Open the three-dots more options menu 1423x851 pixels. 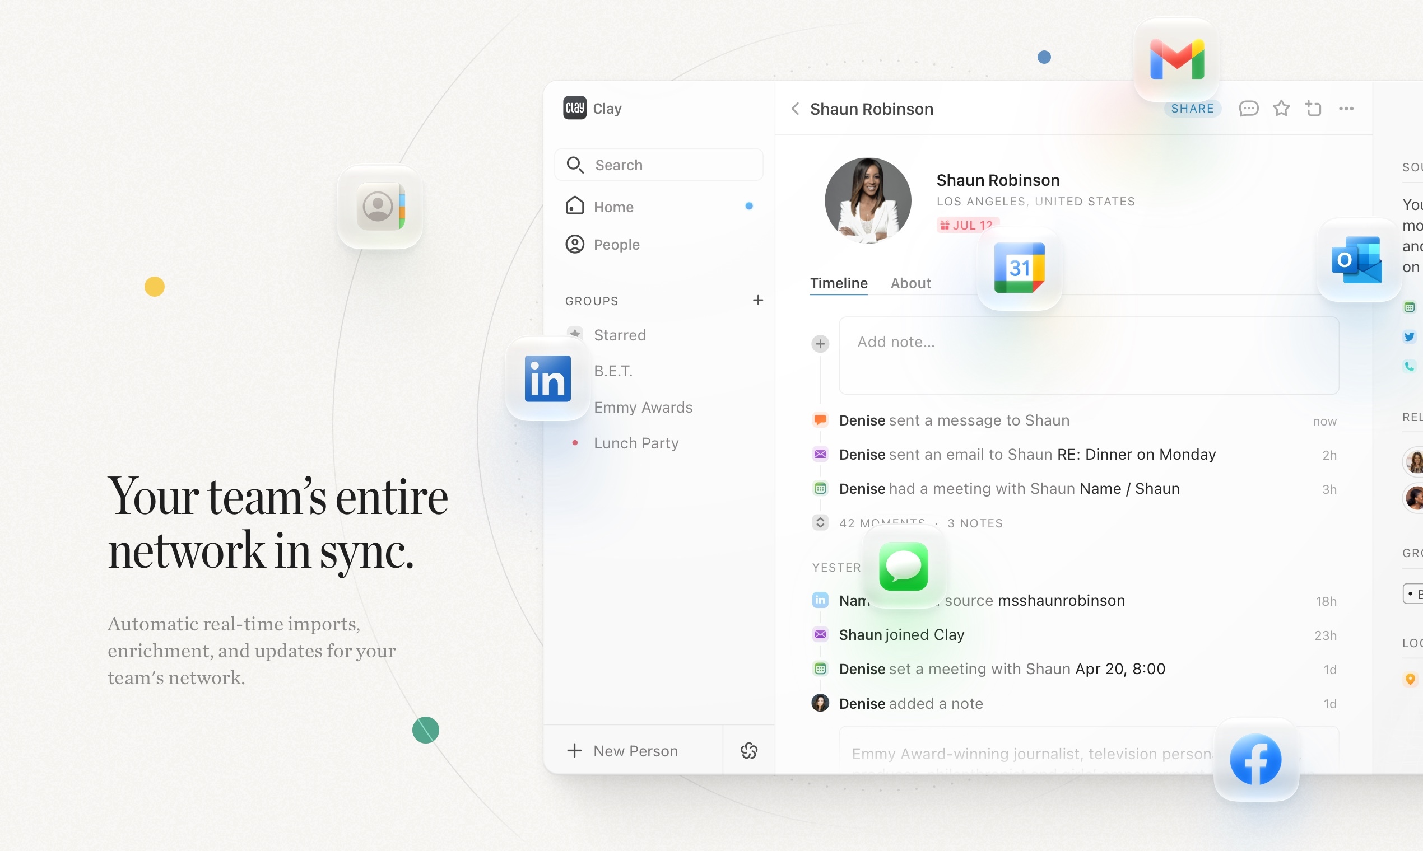[1346, 109]
